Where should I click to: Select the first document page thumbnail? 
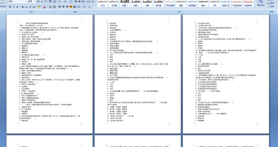click(x=50, y=74)
